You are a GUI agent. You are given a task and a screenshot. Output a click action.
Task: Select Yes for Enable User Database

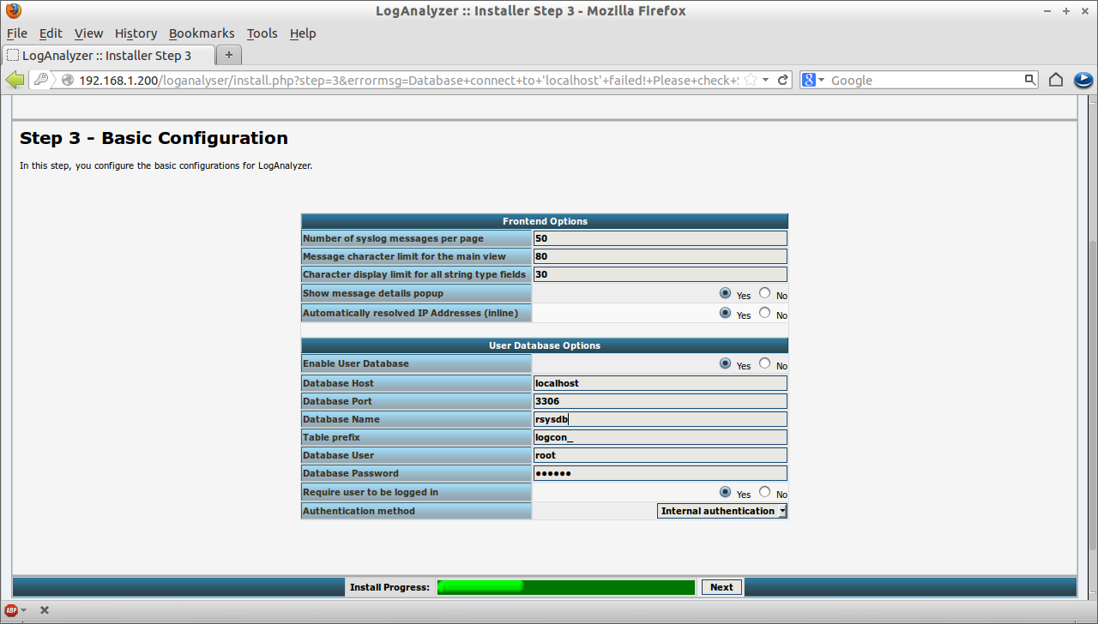click(725, 363)
